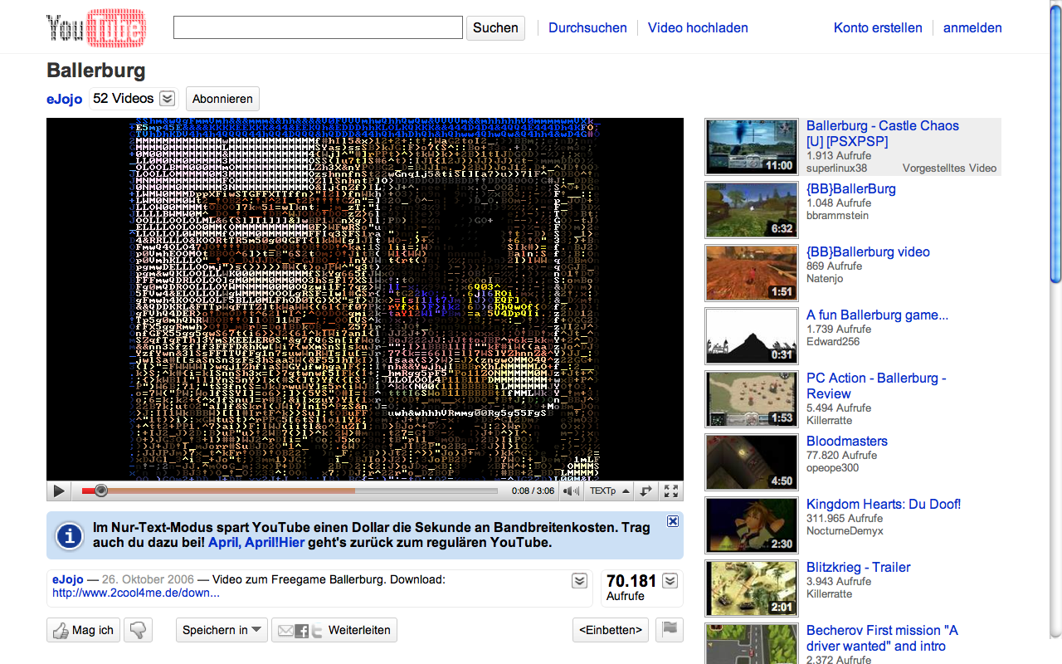Click the thumbs-down dislike icon
The width and height of the screenshot is (1062, 664).
(138, 631)
